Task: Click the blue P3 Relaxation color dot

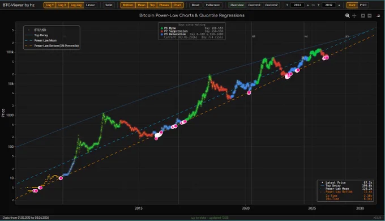Action: click(x=162, y=34)
